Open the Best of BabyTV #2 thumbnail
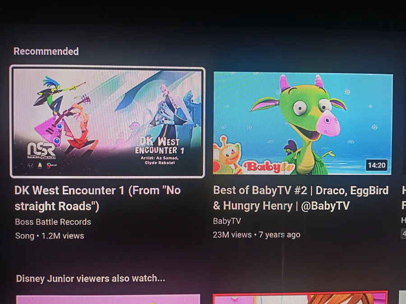The width and height of the screenshot is (406, 304). (x=302, y=123)
